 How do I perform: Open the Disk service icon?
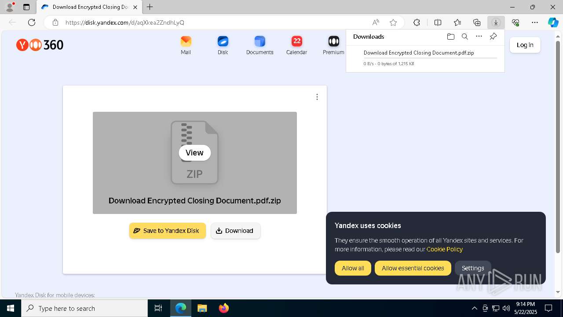point(223,45)
